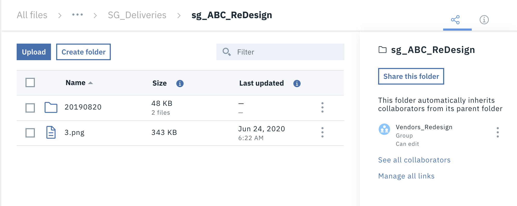Open more options for 20190820 row
Viewport: 517px width, 206px height.
pyautogui.click(x=322, y=107)
